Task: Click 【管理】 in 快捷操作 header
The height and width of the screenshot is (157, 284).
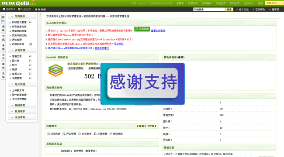Action: coord(152,126)
